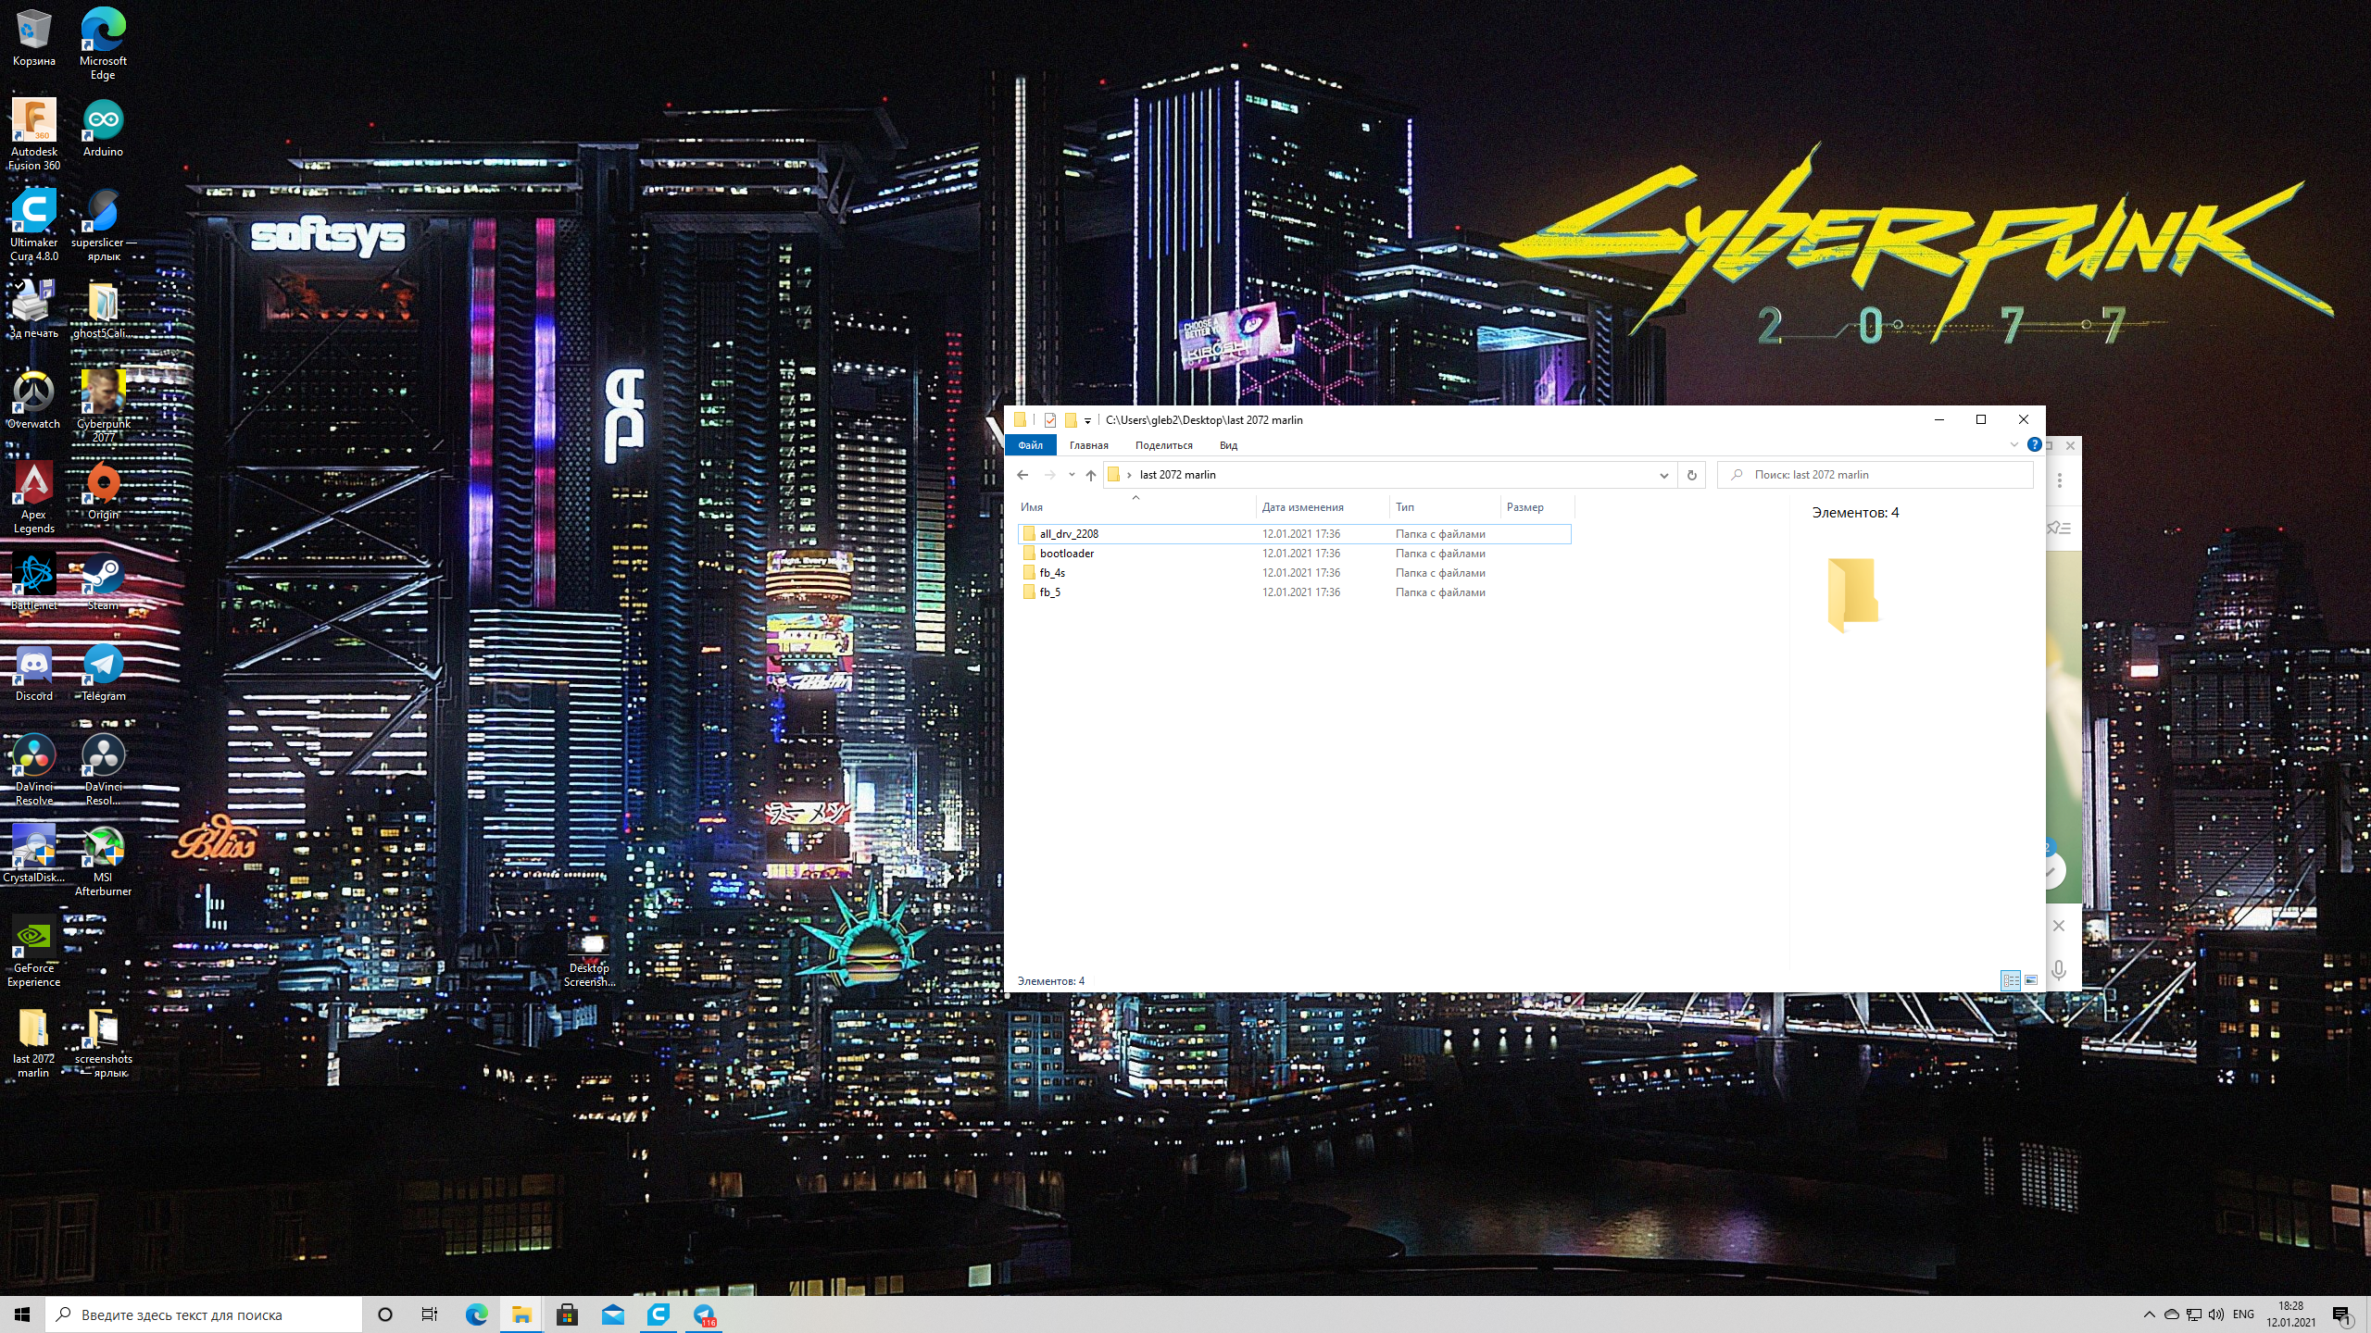Open volume control in system tray

(2216, 1314)
